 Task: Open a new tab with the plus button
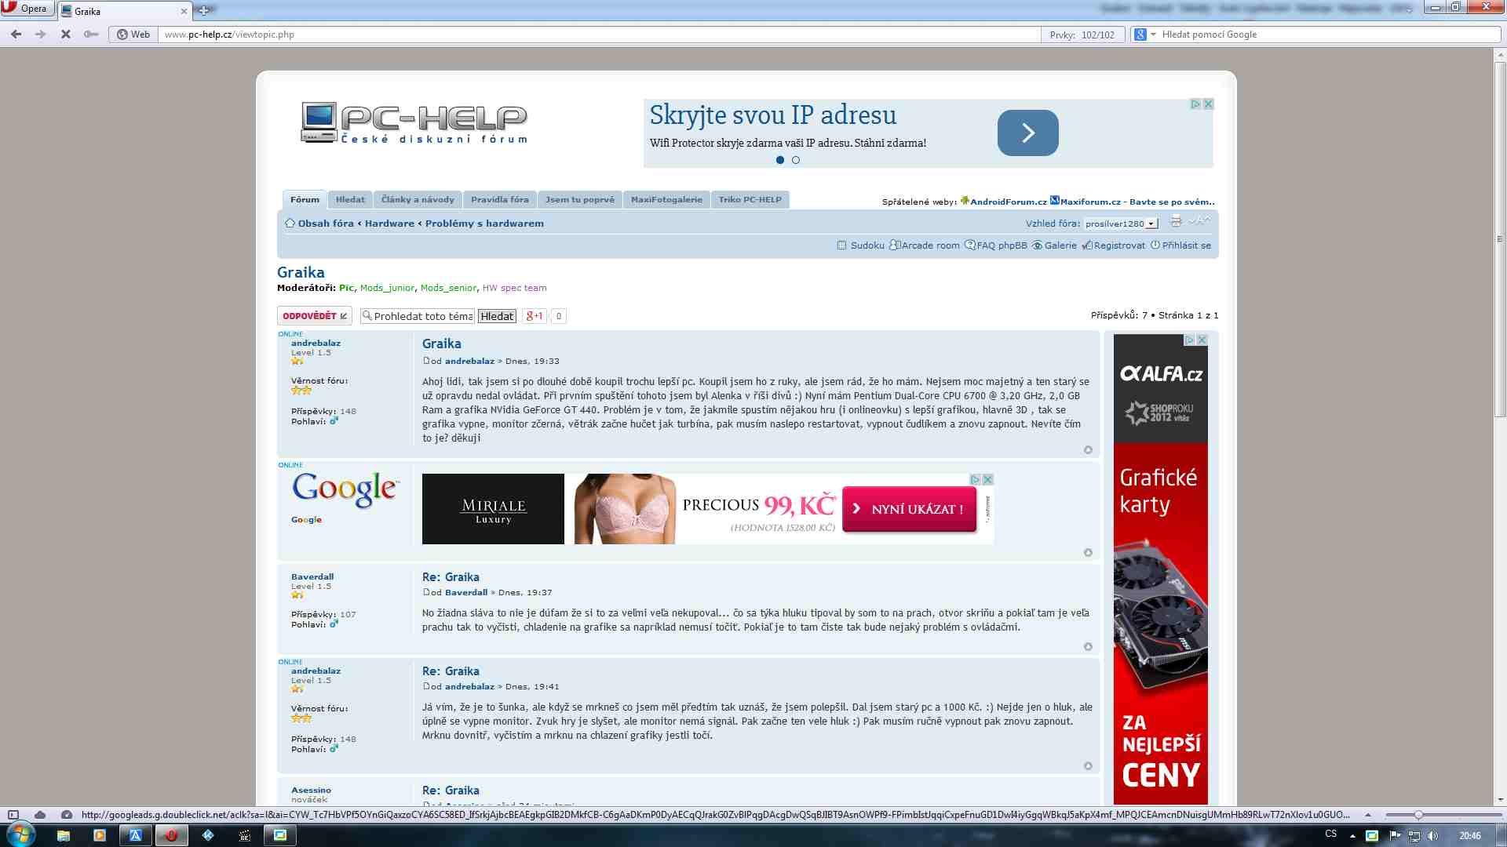[x=203, y=11]
